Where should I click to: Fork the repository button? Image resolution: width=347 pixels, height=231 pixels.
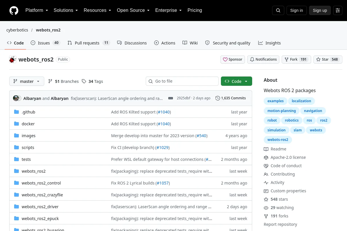(296, 59)
